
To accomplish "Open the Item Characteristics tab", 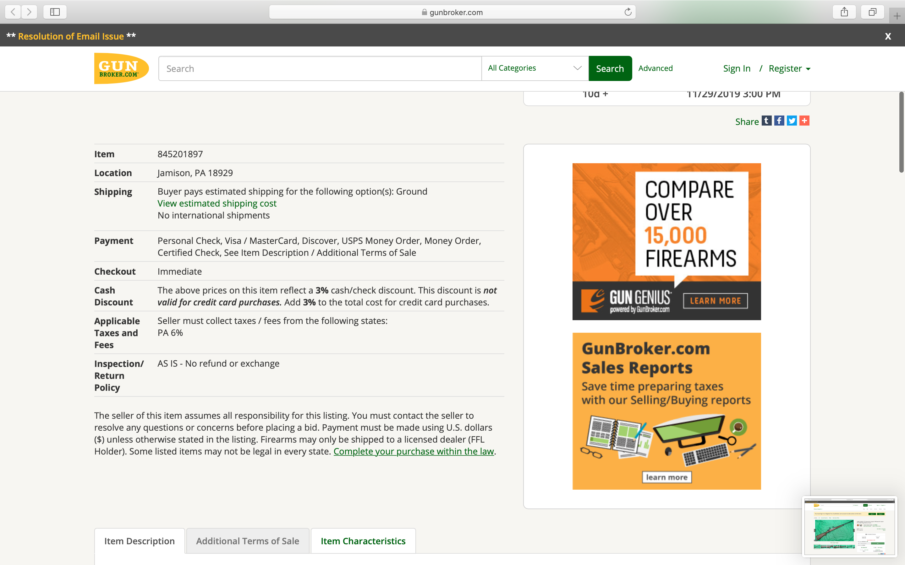I will [363, 541].
